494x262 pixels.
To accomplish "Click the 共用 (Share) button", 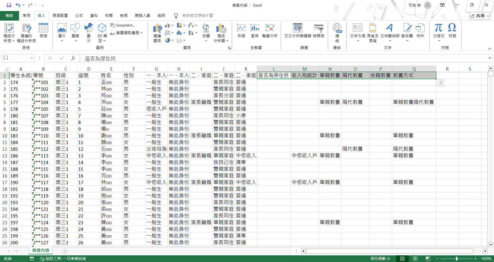I will pyautogui.click(x=480, y=16).
